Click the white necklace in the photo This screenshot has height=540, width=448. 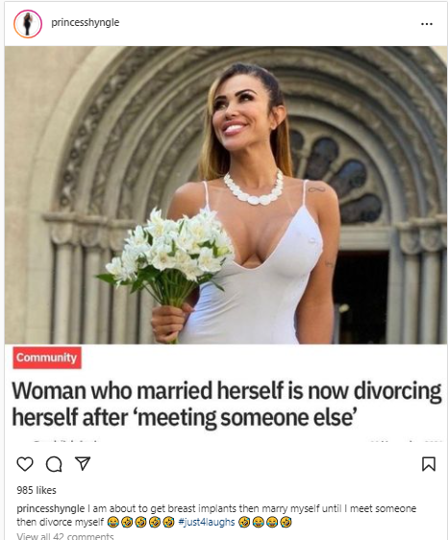coord(253,188)
